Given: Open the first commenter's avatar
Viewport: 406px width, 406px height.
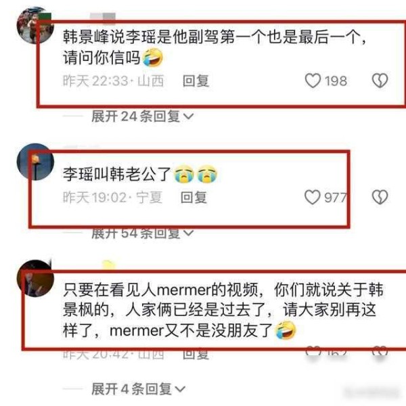Looking at the screenshot, I should [x=35, y=25].
